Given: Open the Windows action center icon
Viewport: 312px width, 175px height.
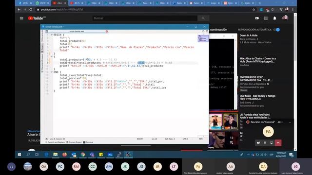Looking at the screenshot, I should pos(292,155).
